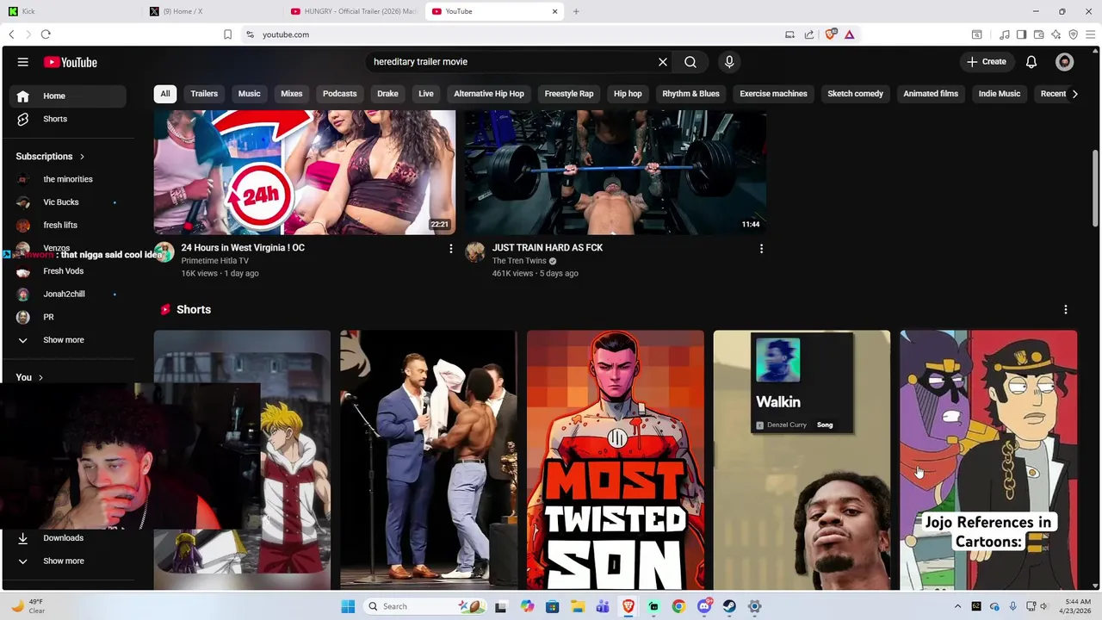Bookmark this page in the address bar
1102x620 pixels.
coord(227,34)
